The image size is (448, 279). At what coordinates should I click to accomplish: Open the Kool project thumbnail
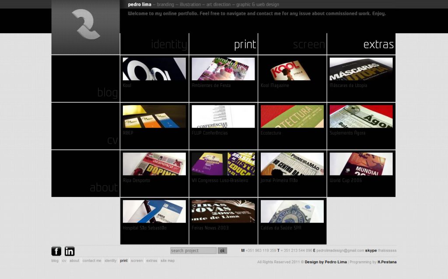154,69
